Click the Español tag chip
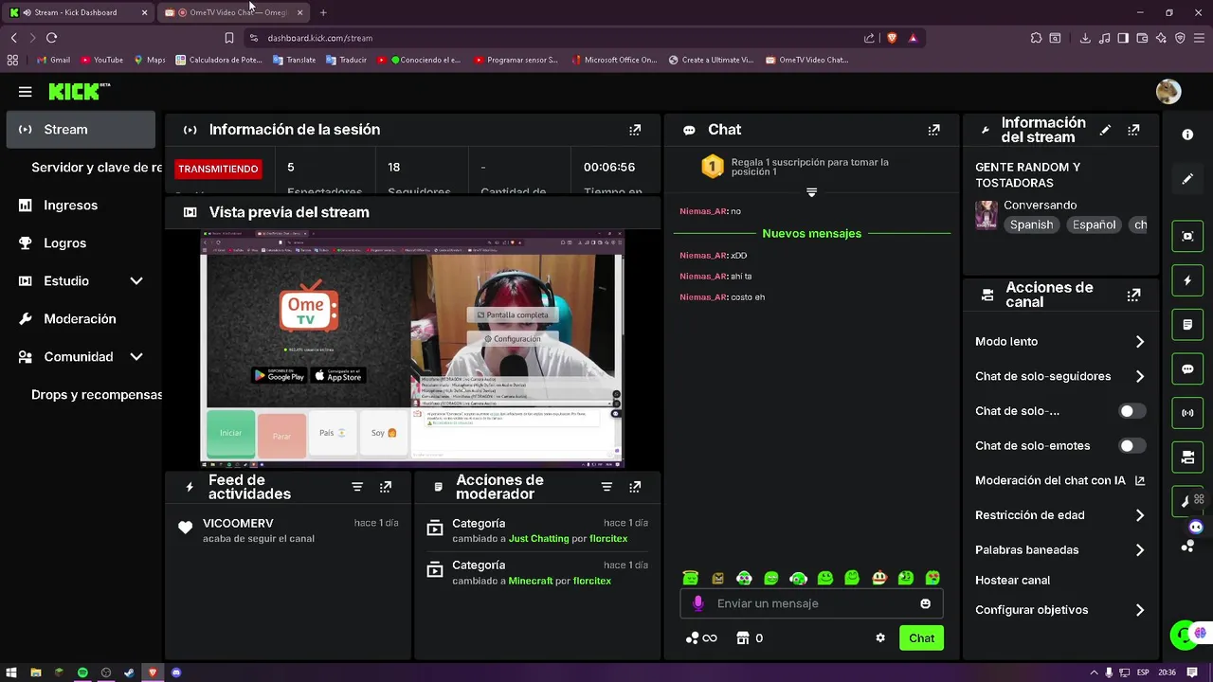 point(1094,224)
